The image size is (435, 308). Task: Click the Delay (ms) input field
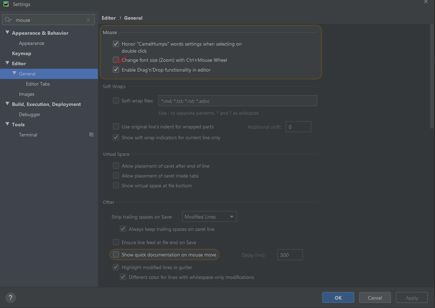pyautogui.click(x=290, y=255)
